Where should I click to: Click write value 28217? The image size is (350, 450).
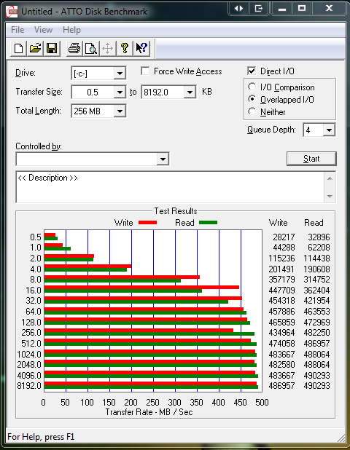coord(284,237)
